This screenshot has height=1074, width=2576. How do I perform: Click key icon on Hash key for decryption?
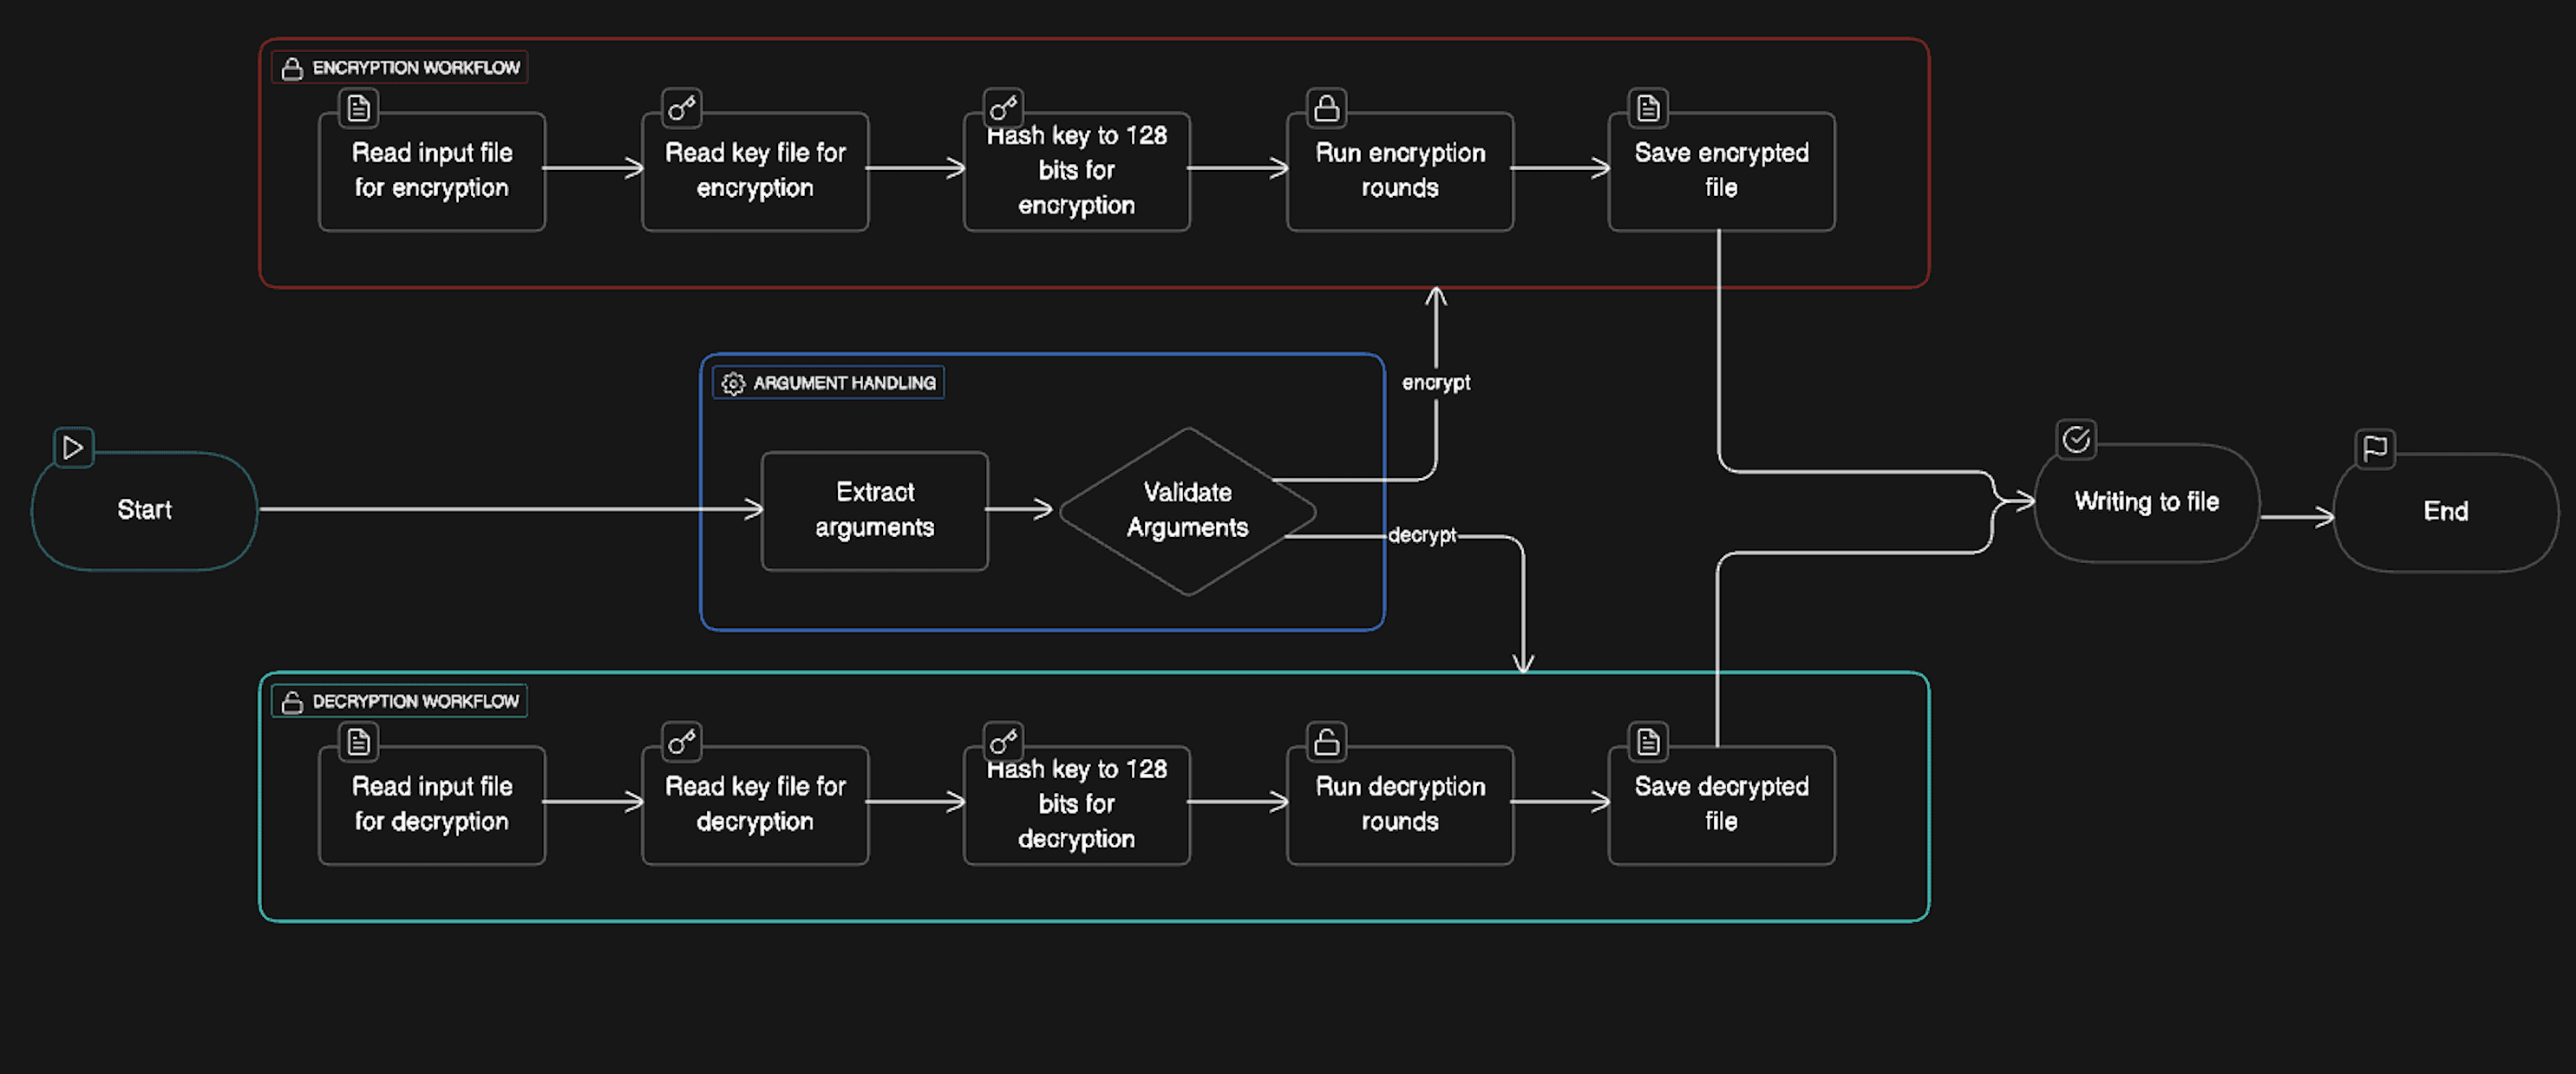tap(1003, 742)
